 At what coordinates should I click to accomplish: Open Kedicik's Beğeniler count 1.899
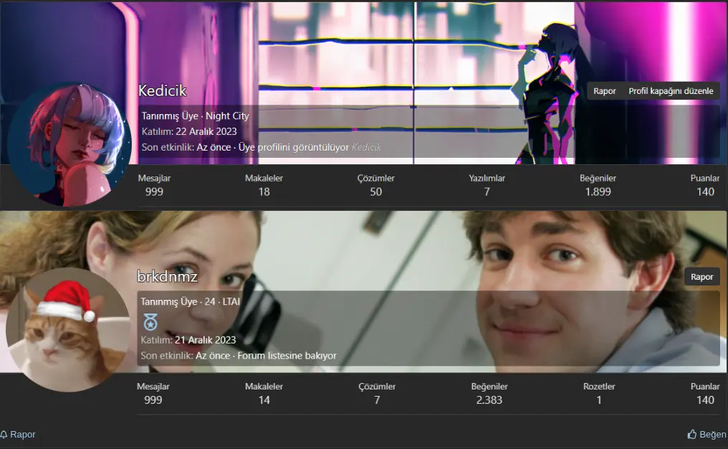[598, 192]
